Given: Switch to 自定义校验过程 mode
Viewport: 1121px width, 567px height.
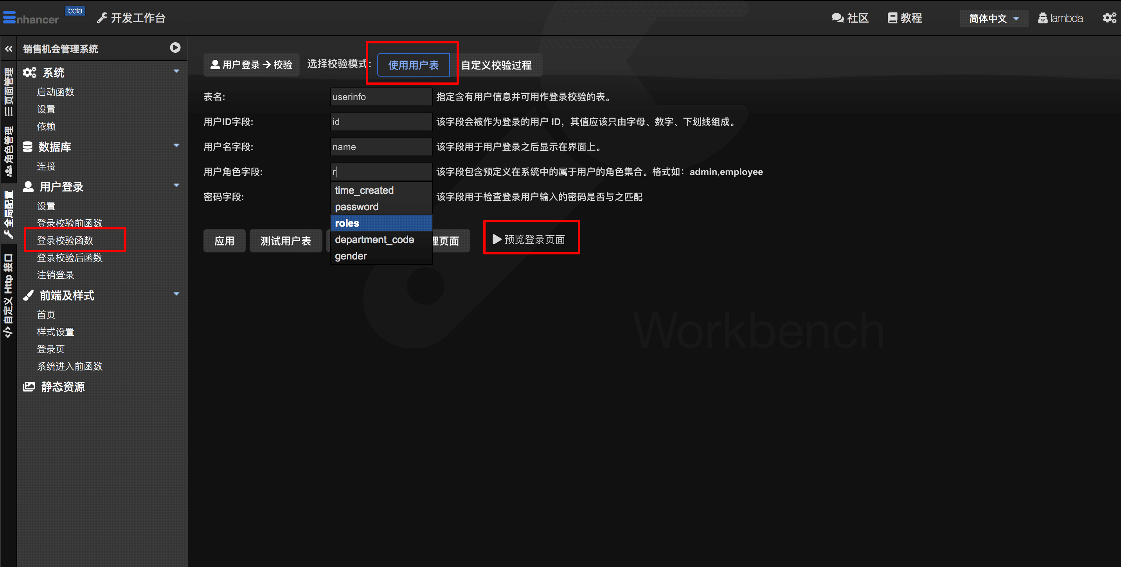Looking at the screenshot, I should (496, 65).
